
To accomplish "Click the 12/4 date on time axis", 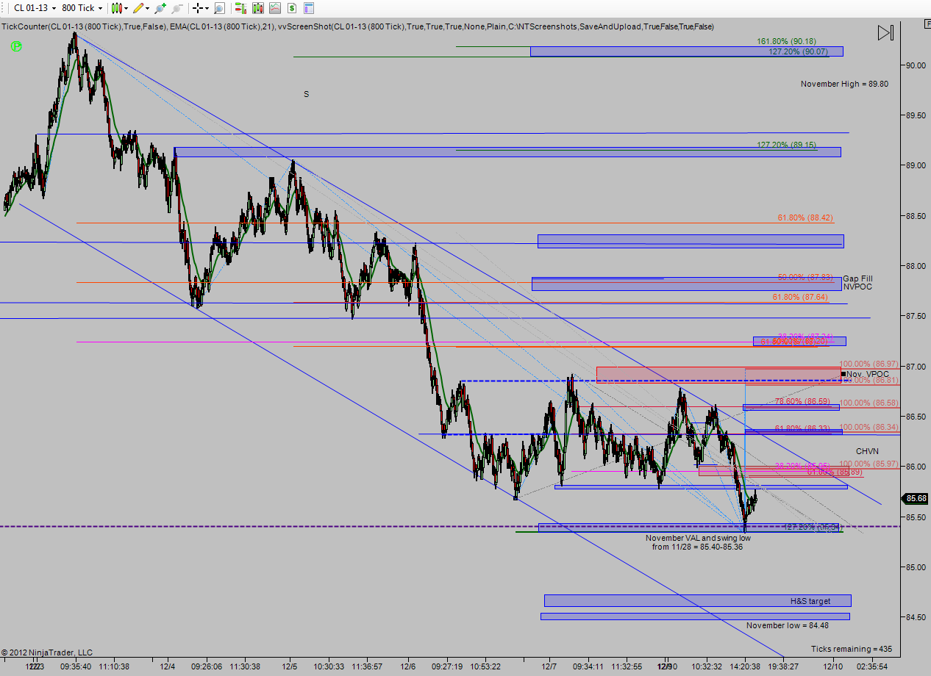I will [167, 666].
